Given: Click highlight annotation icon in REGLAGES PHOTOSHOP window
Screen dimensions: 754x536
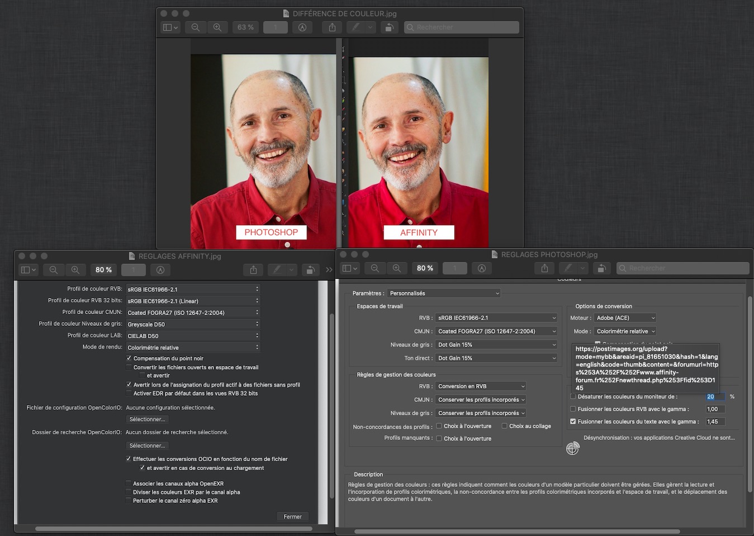Looking at the screenshot, I should [x=482, y=268].
